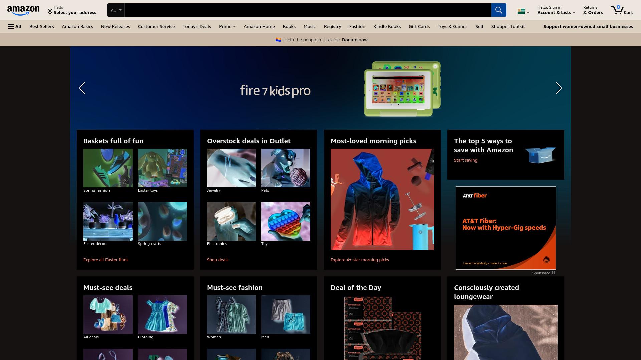Open Consciously created loungewear image
This screenshot has height=360, width=641.
tap(506, 332)
